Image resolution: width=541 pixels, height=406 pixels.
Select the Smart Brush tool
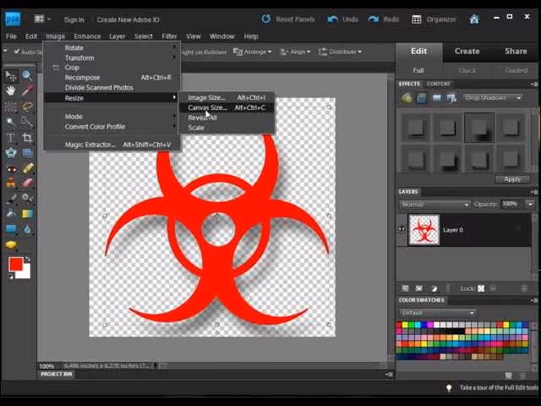(27, 198)
